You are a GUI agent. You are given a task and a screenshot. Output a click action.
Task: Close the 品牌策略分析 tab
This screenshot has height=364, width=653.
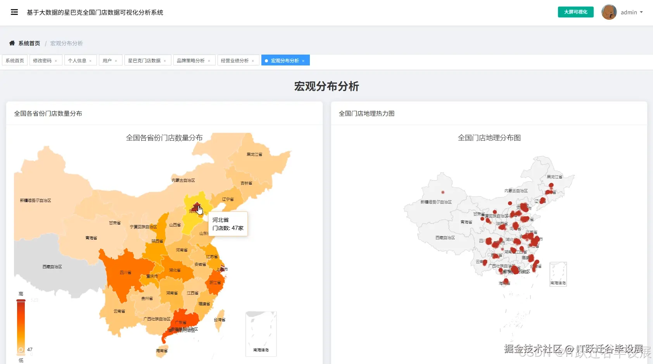[209, 60]
